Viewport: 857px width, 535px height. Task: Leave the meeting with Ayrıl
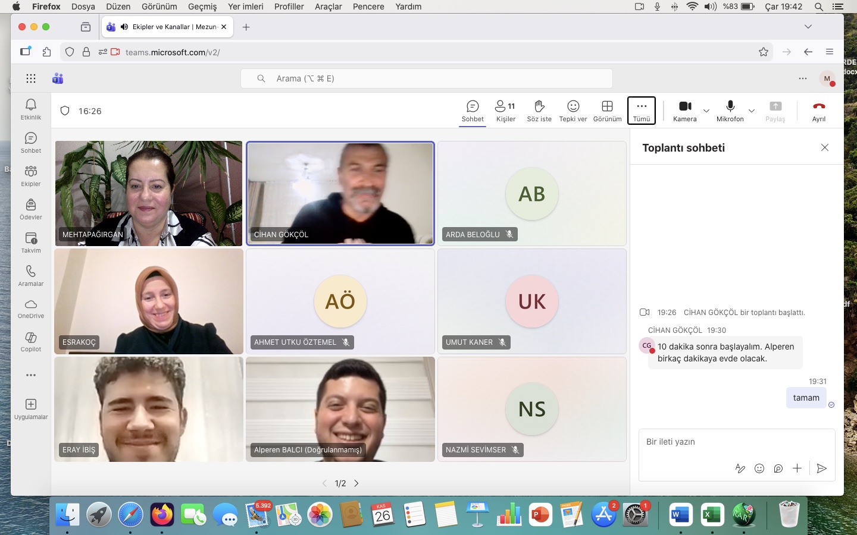819,111
